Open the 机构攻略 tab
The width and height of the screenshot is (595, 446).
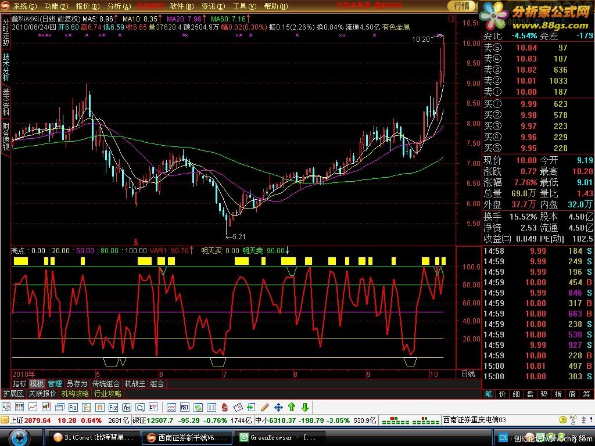75,394
